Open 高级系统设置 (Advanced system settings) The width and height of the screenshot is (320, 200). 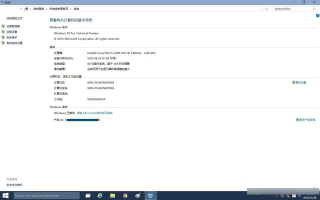click(14, 43)
